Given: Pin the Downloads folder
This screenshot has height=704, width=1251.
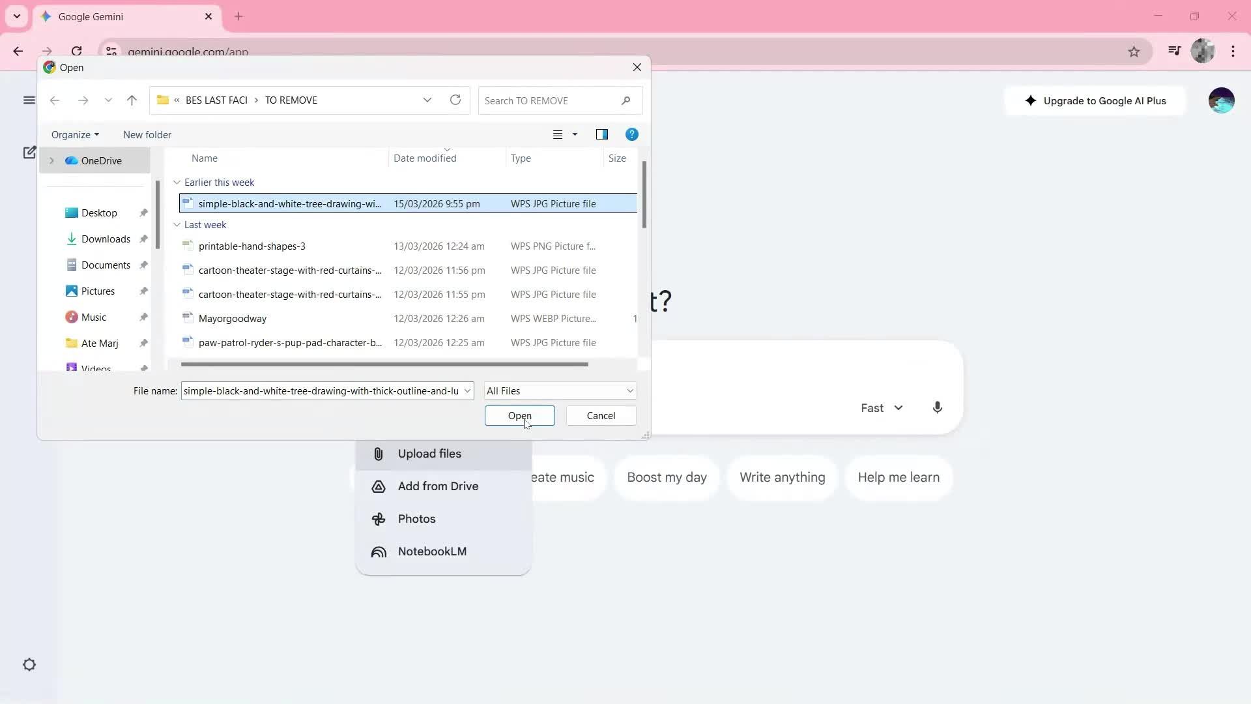Looking at the screenshot, I should point(143,239).
